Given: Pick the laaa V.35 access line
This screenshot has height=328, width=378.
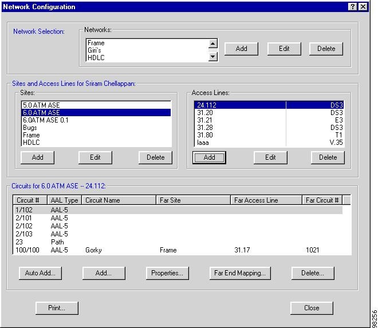Looking at the screenshot, I should [269, 143].
